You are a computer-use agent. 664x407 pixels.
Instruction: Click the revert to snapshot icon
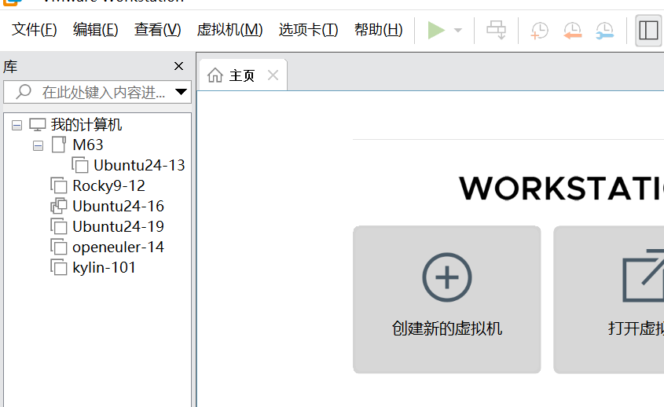tap(572, 31)
